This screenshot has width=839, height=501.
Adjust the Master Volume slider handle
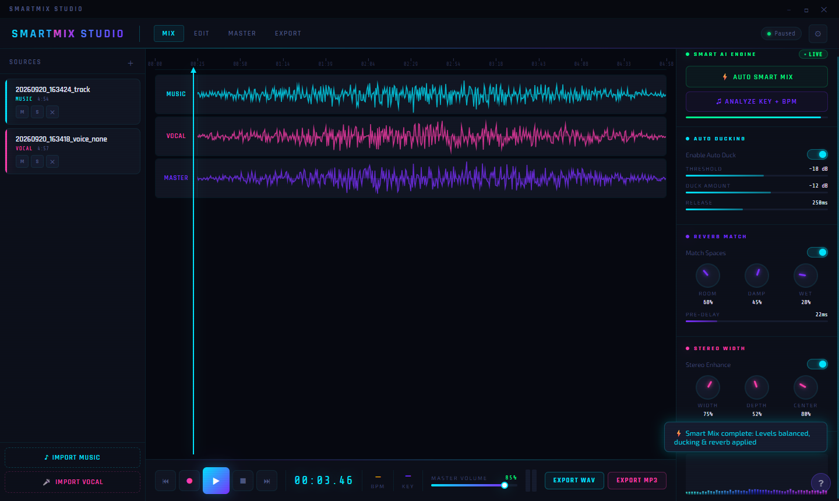coord(505,485)
